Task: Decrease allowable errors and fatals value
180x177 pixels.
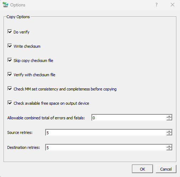Action: [169, 119]
